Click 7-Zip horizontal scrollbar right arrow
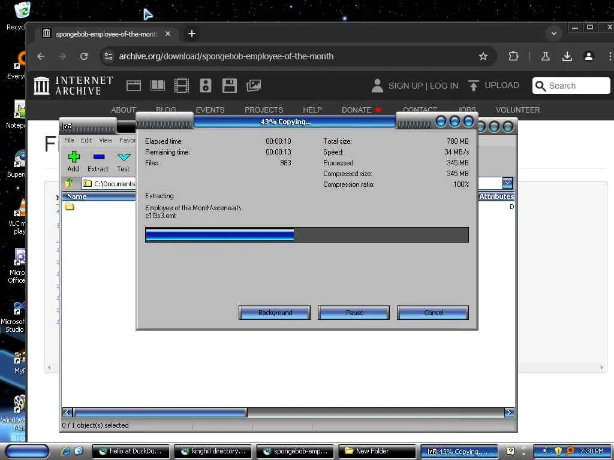The height and width of the screenshot is (460, 614). [509, 412]
